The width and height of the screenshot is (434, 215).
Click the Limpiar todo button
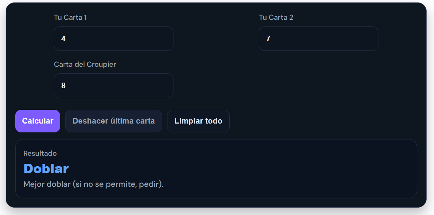(198, 121)
